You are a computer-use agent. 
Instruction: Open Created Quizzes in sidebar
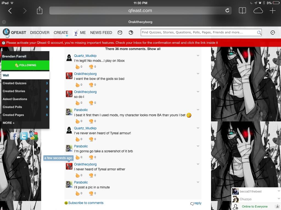click(x=25, y=83)
